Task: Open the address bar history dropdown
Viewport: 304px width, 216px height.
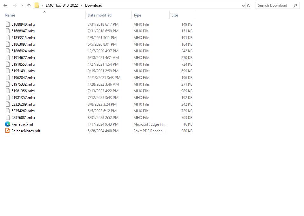Action: 243,6
